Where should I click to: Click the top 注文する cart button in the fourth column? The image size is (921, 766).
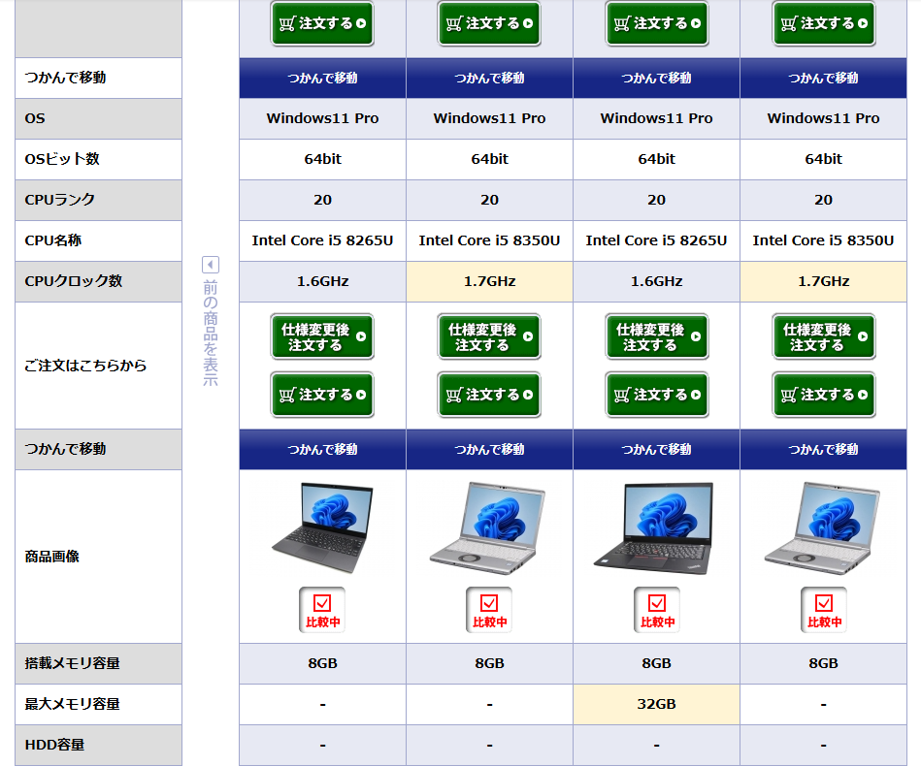[x=823, y=23]
